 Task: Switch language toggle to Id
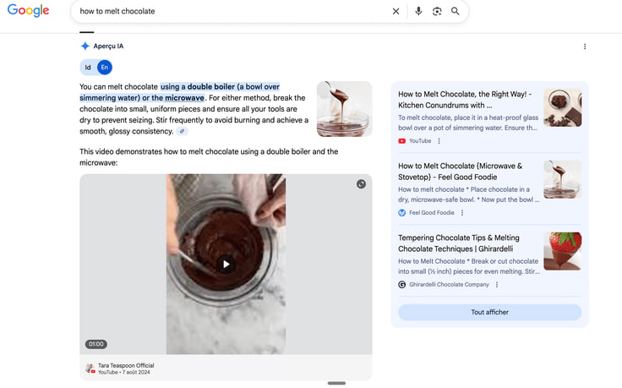[88, 68]
